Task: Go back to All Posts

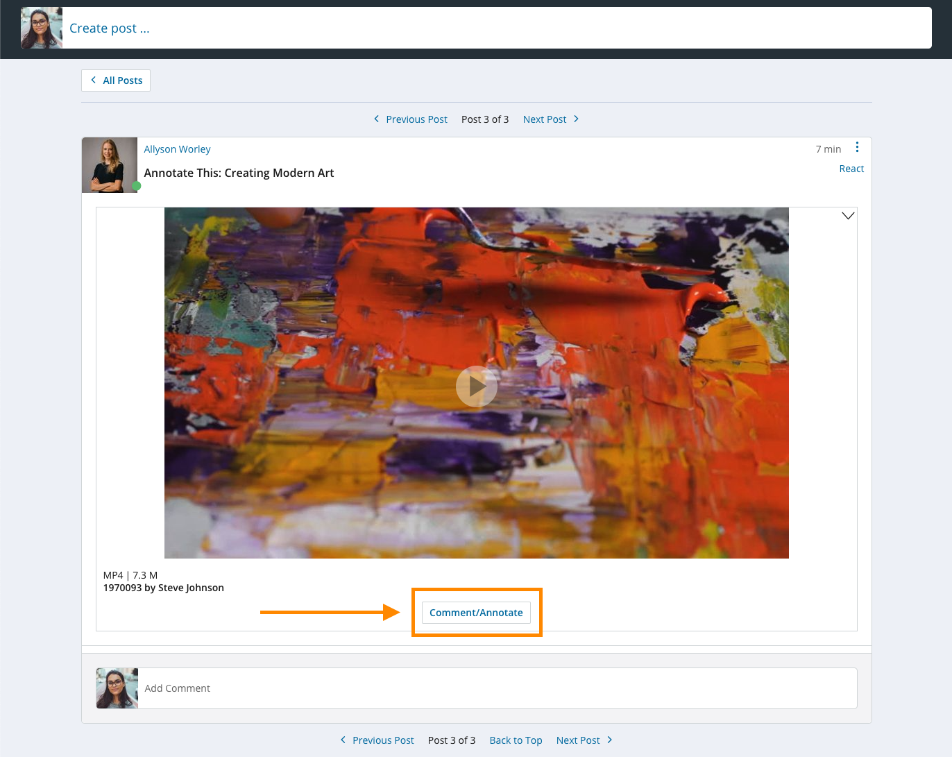Action: click(x=116, y=80)
